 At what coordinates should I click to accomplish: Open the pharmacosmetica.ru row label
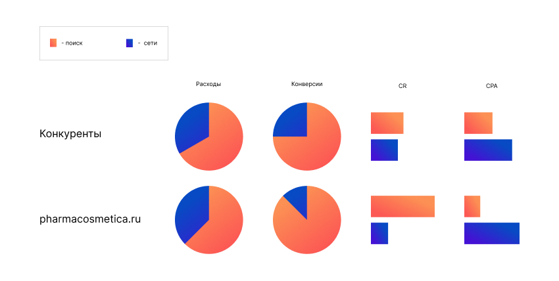(90, 219)
